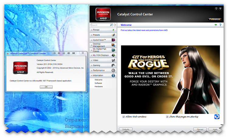The image size is (228, 138).
Task: Click the Version 2011.0104.2155.39304 text
Action: pos(50,64)
